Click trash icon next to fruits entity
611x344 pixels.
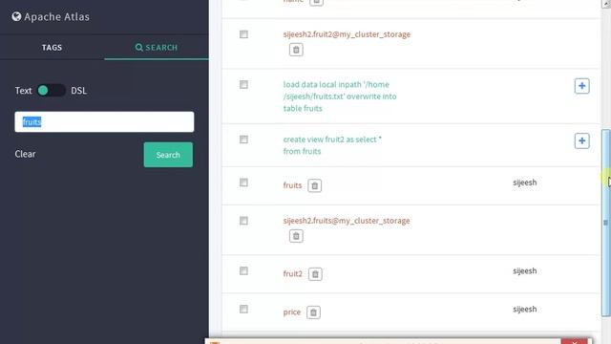[314, 185]
